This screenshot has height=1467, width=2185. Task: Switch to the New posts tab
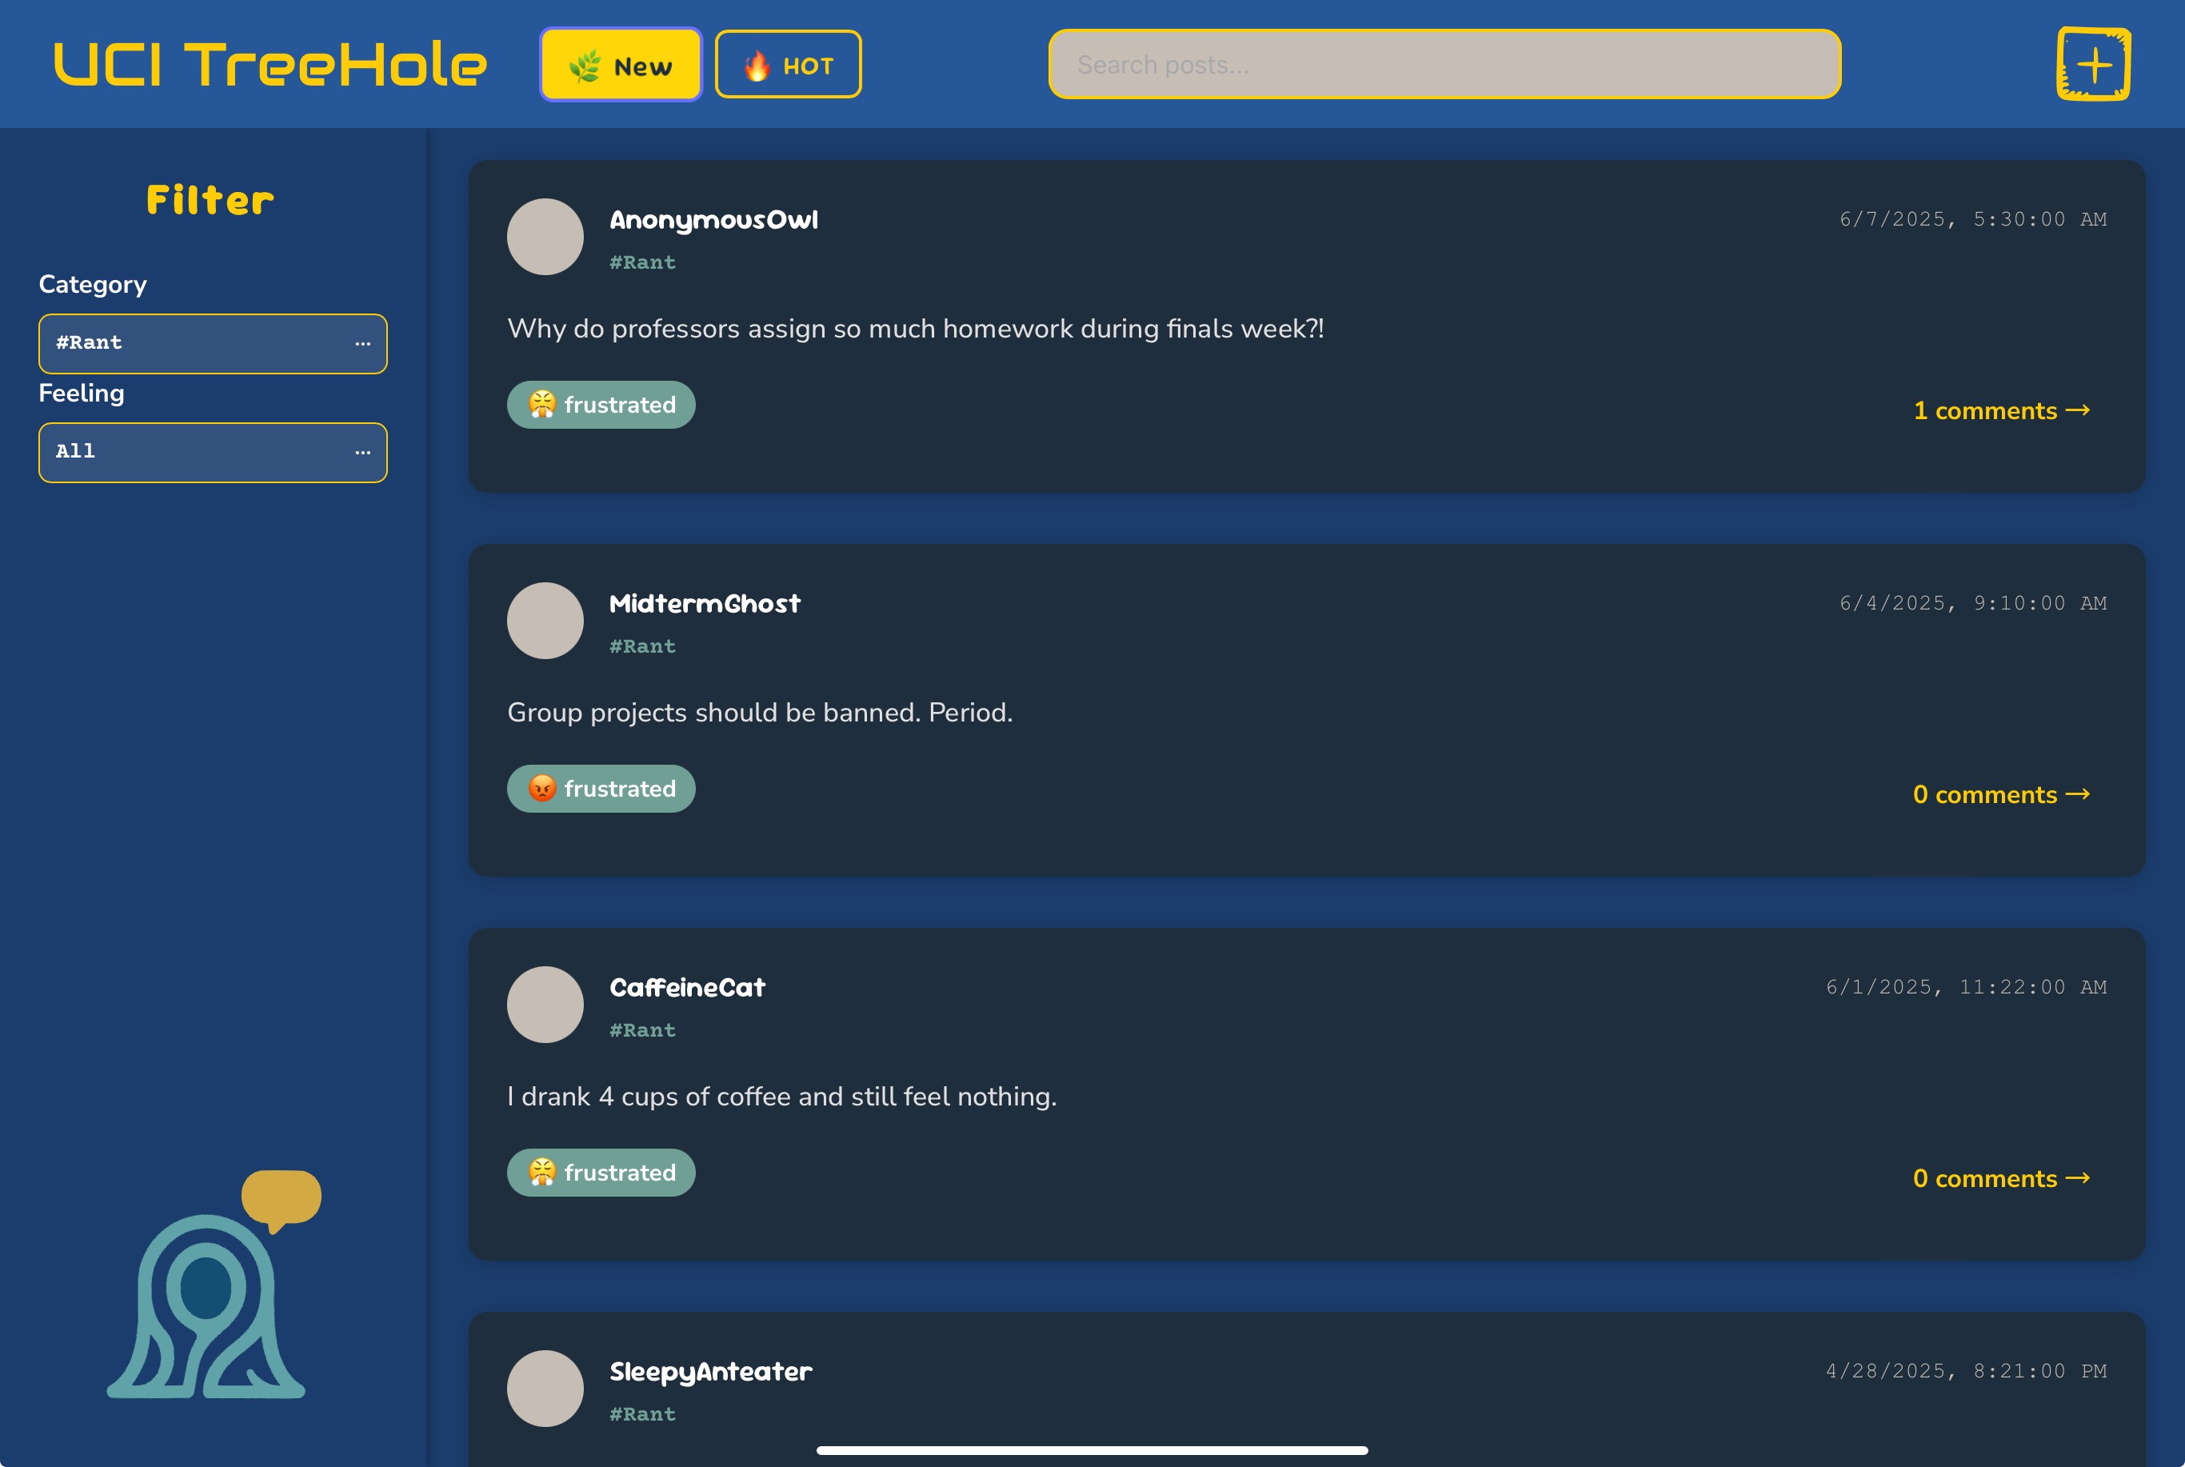click(x=620, y=65)
